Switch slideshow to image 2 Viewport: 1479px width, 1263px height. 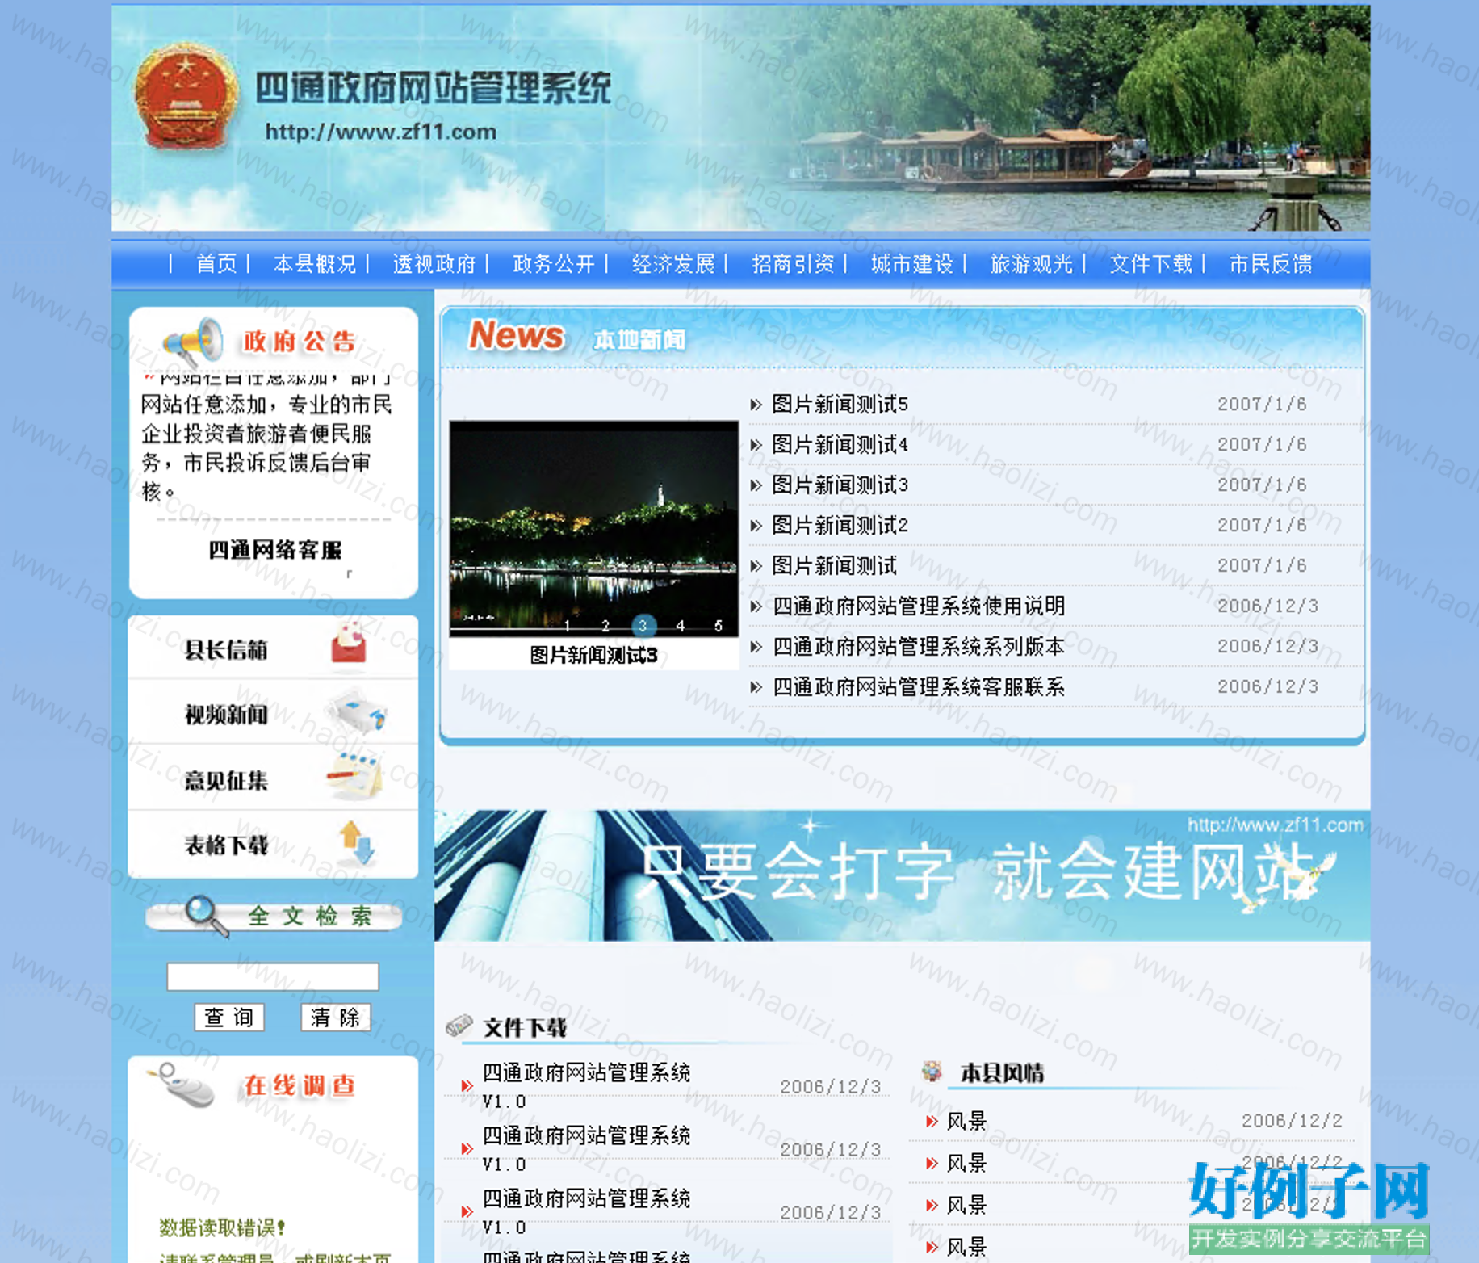point(605,626)
